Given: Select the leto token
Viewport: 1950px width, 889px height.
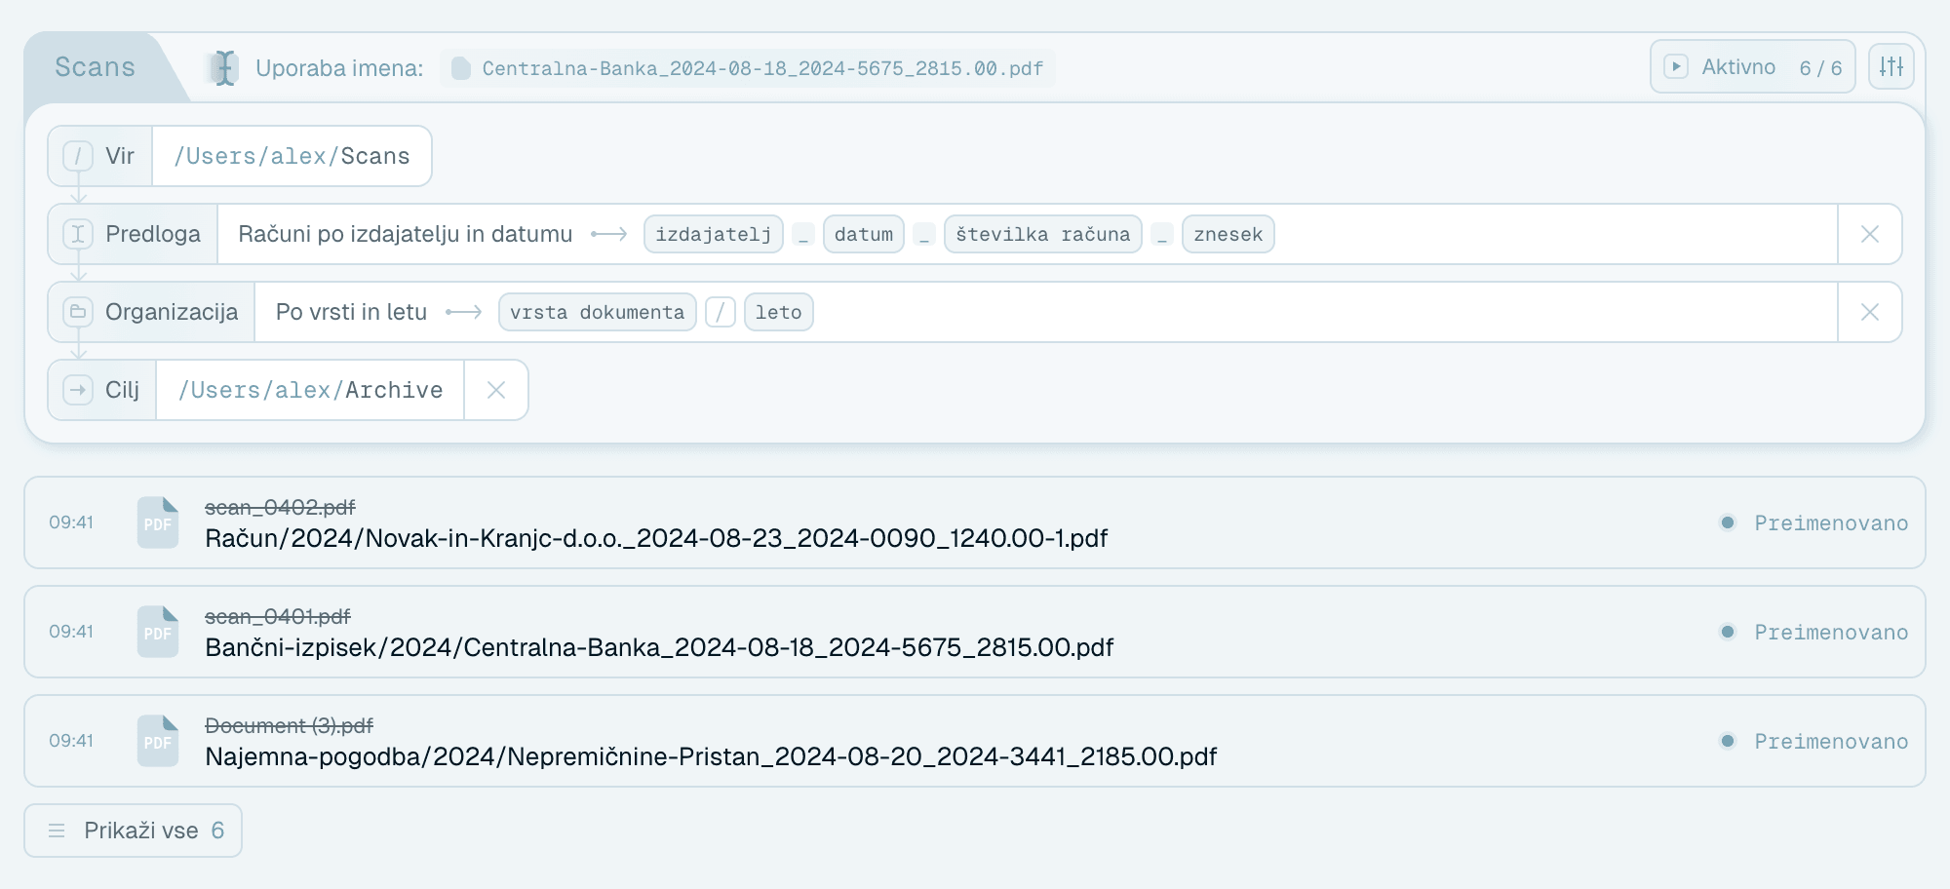Looking at the screenshot, I should (778, 312).
